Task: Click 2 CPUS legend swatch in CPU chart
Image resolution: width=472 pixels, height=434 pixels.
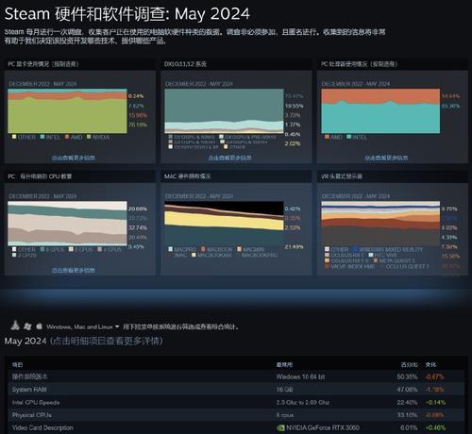Action: click(14, 255)
